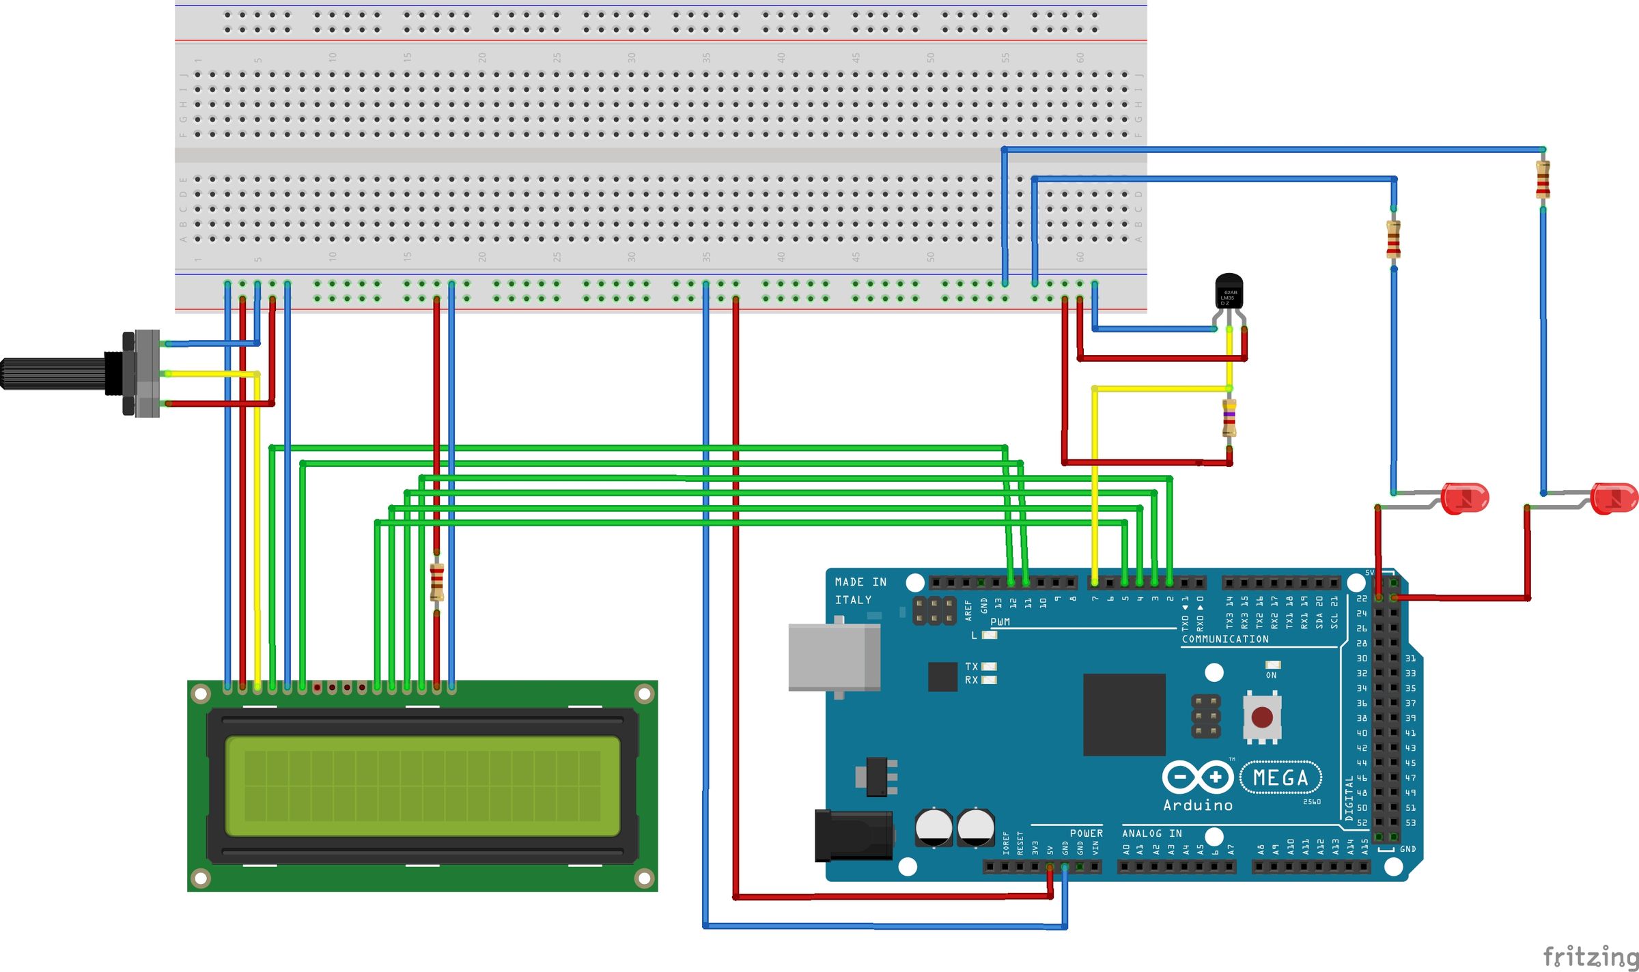This screenshot has height=972, width=1639.
Task: Click the fritzing watermark text
Action: [1591, 956]
